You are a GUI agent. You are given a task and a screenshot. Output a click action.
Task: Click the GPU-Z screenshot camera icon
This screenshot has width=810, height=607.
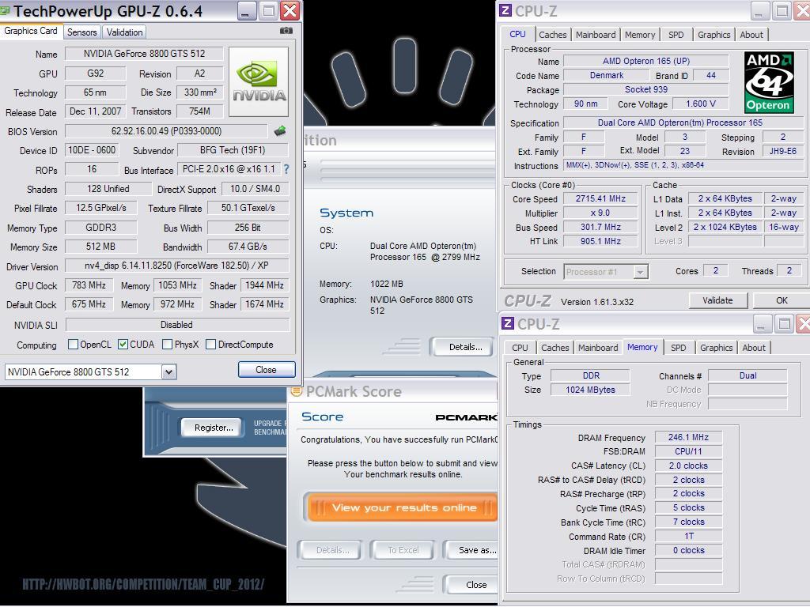(x=286, y=31)
